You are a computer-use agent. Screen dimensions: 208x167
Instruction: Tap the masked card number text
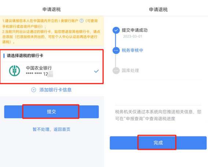(40, 74)
